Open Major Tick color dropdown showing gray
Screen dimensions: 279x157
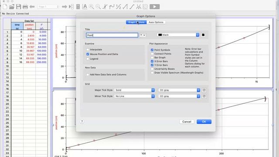click(x=179, y=90)
